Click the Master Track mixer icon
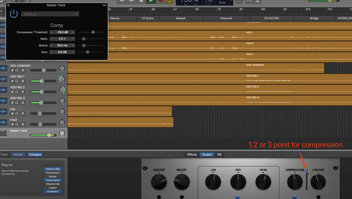The height and width of the screenshot is (199, 352). (3, 133)
